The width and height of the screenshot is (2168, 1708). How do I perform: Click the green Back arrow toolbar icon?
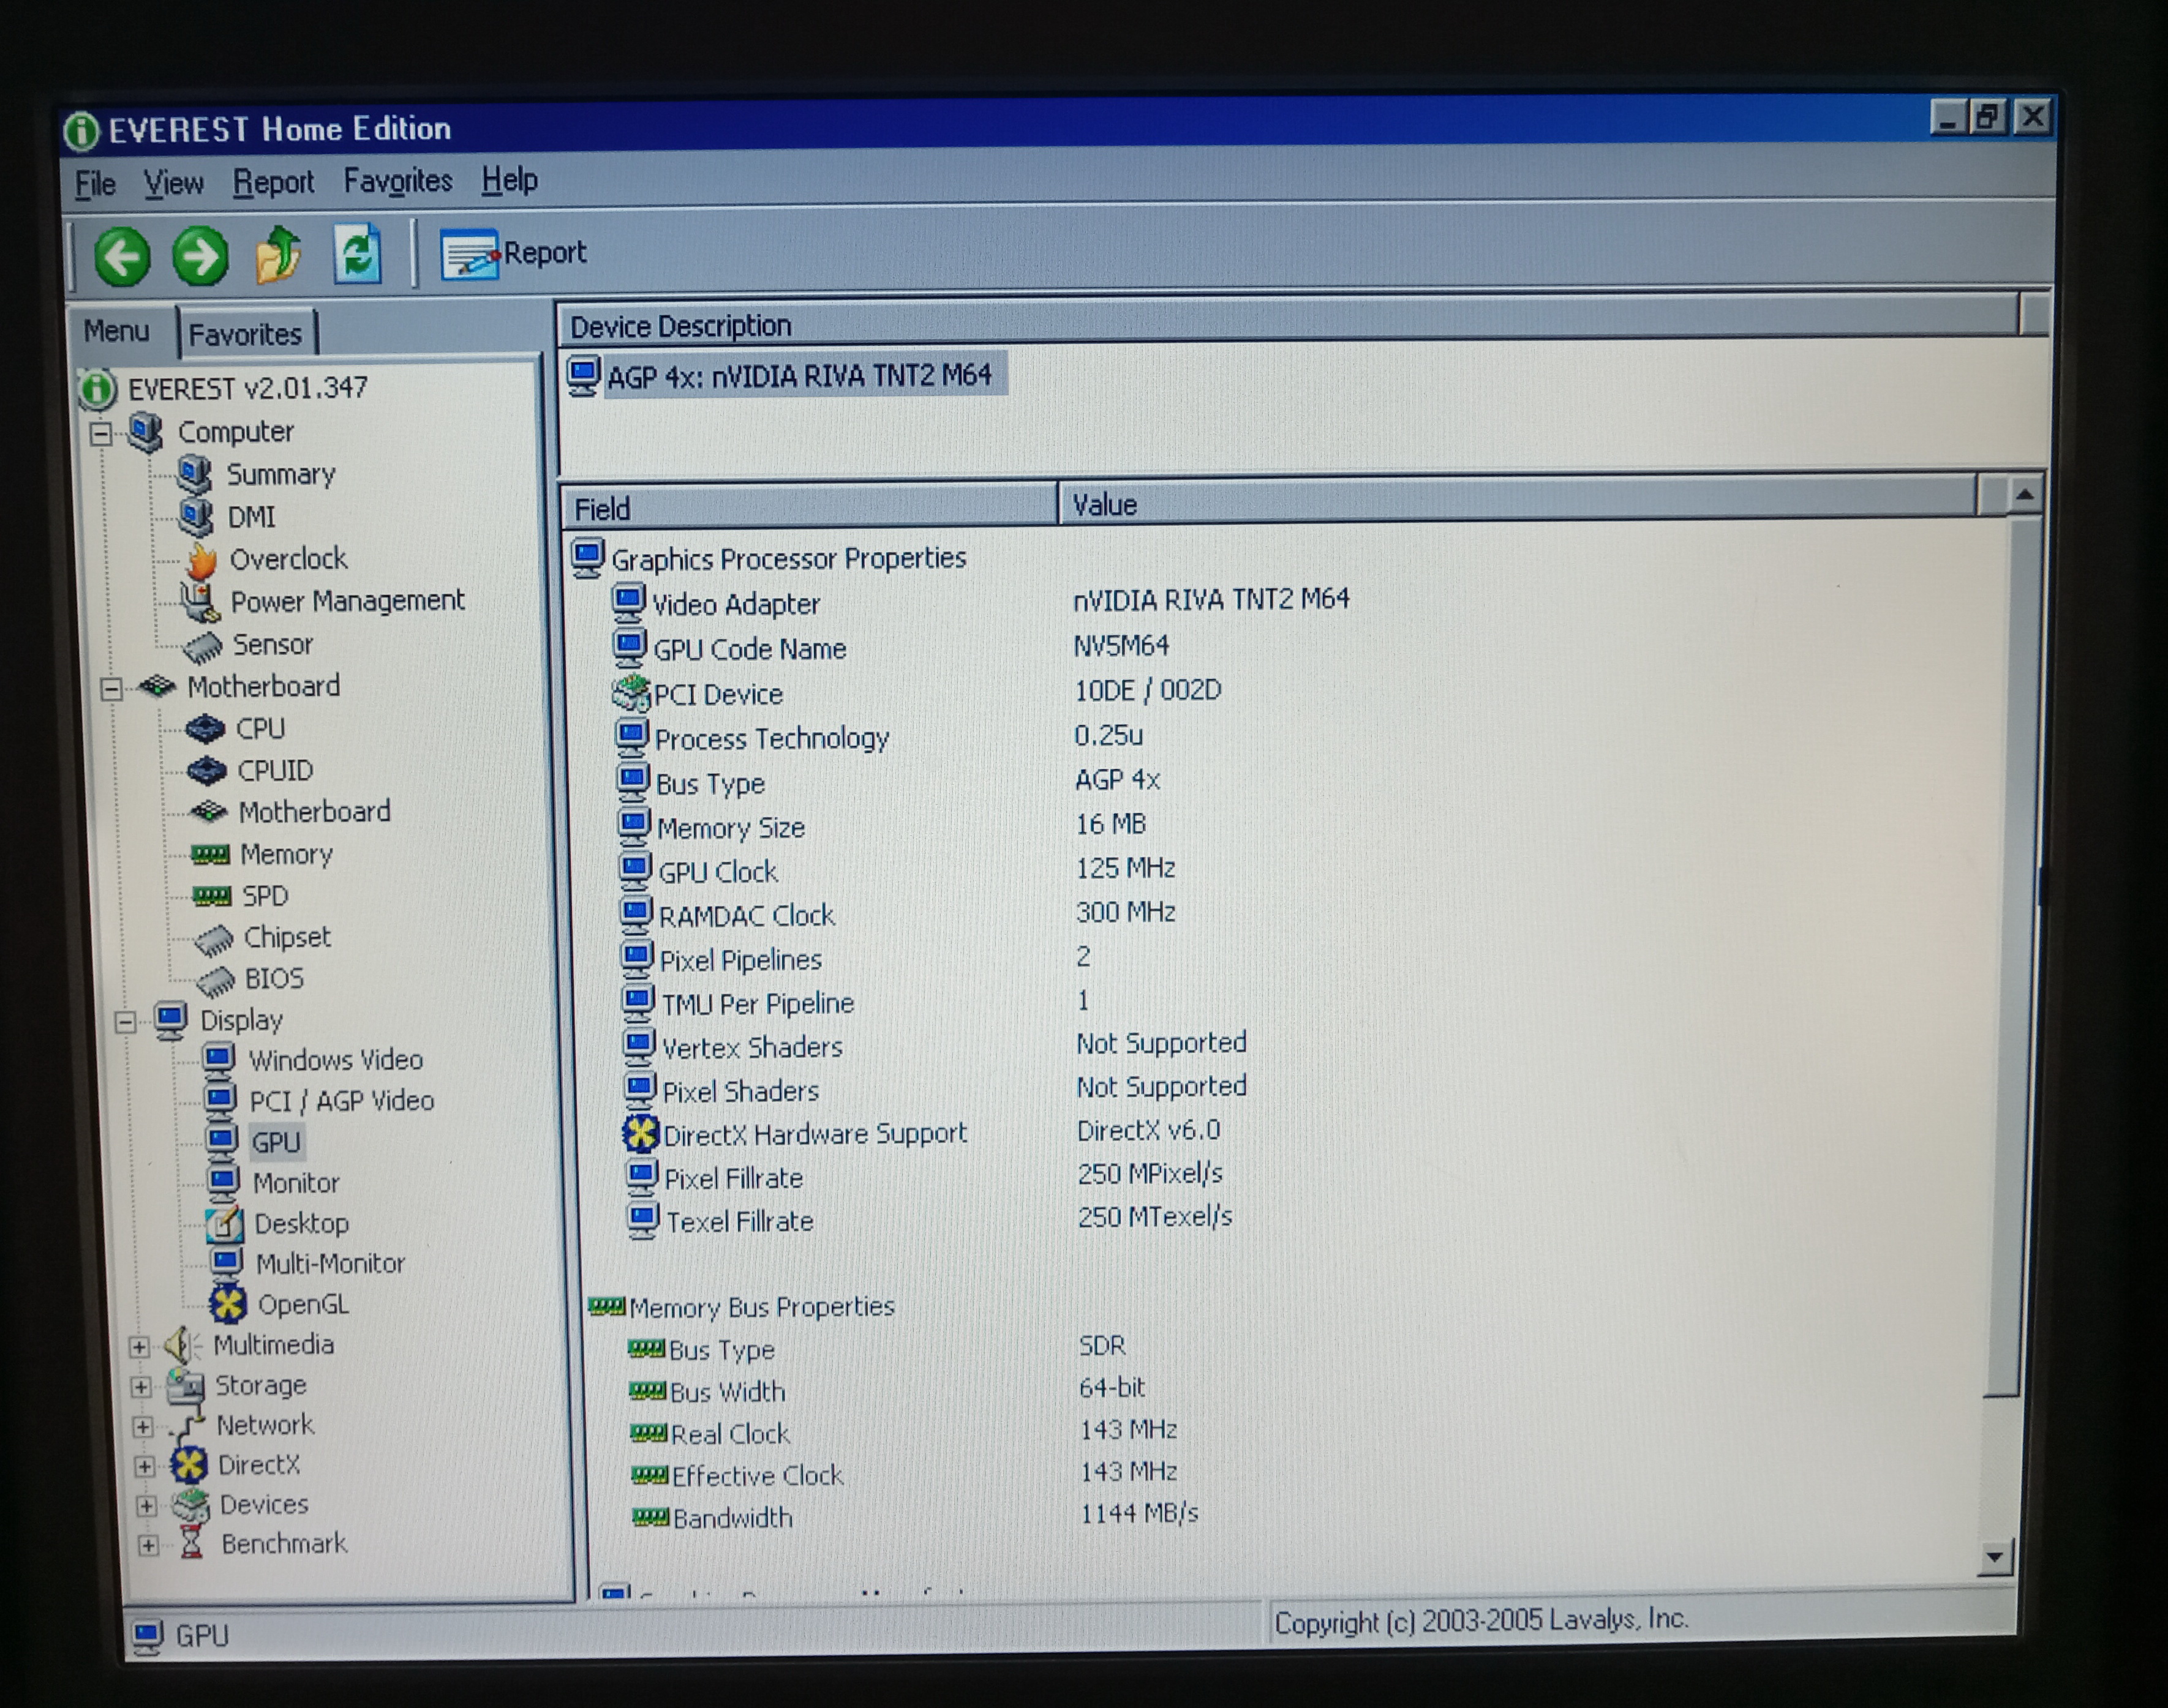tap(122, 257)
